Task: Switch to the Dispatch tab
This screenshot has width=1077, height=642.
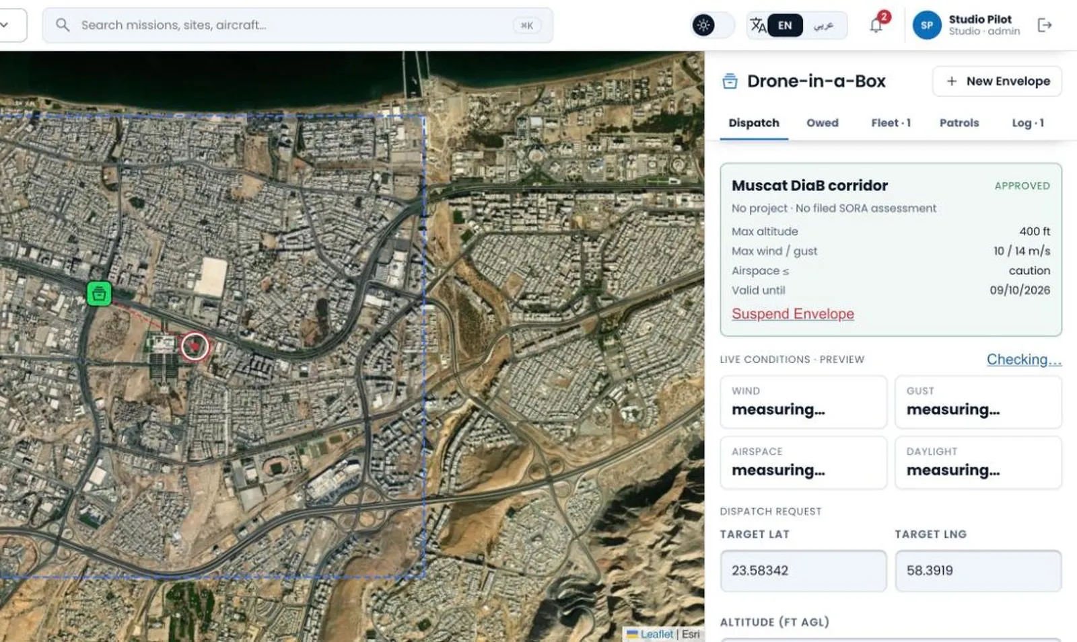Action: tap(754, 123)
